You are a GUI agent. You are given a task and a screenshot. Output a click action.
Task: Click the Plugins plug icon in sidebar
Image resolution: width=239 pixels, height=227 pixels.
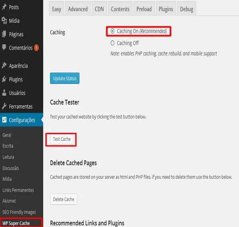(4, 79)
